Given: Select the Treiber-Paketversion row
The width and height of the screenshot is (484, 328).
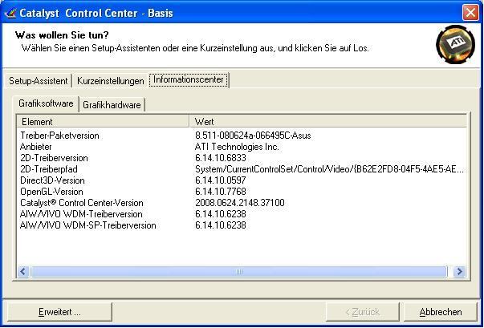Looking at the screenshot, I should [x=242, y=136].
